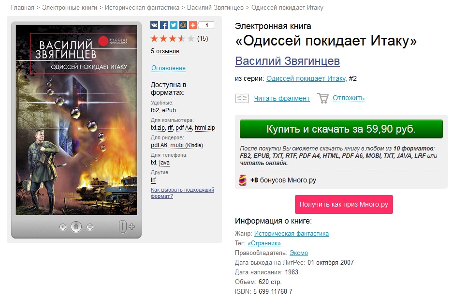Share the book on Facebook
This screenshot has width=453, height=300.
[x=164, y=26]
